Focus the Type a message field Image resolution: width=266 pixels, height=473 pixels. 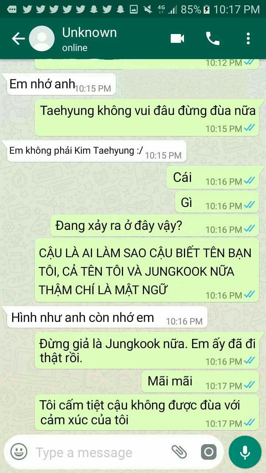(100, 452)
